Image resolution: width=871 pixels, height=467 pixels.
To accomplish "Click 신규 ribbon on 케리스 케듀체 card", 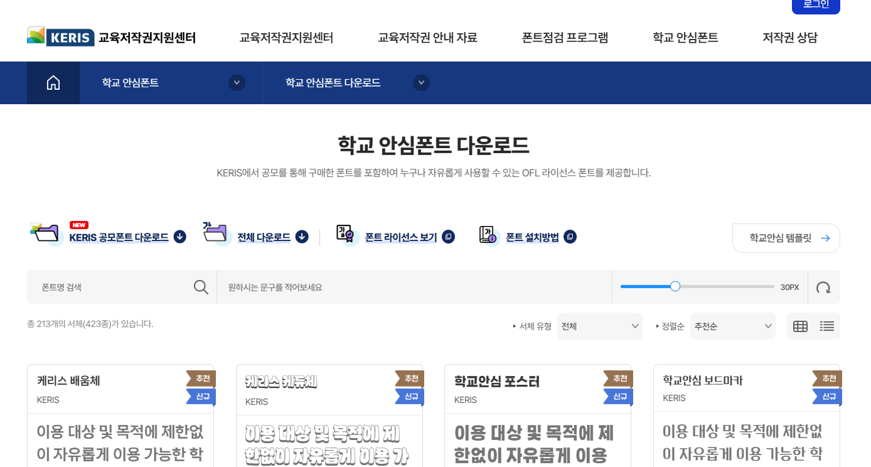I will pyautogui.click(x=410, y=397).
